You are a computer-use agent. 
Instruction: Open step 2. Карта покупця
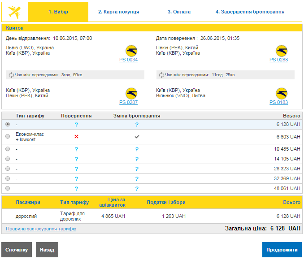[119, 12]
